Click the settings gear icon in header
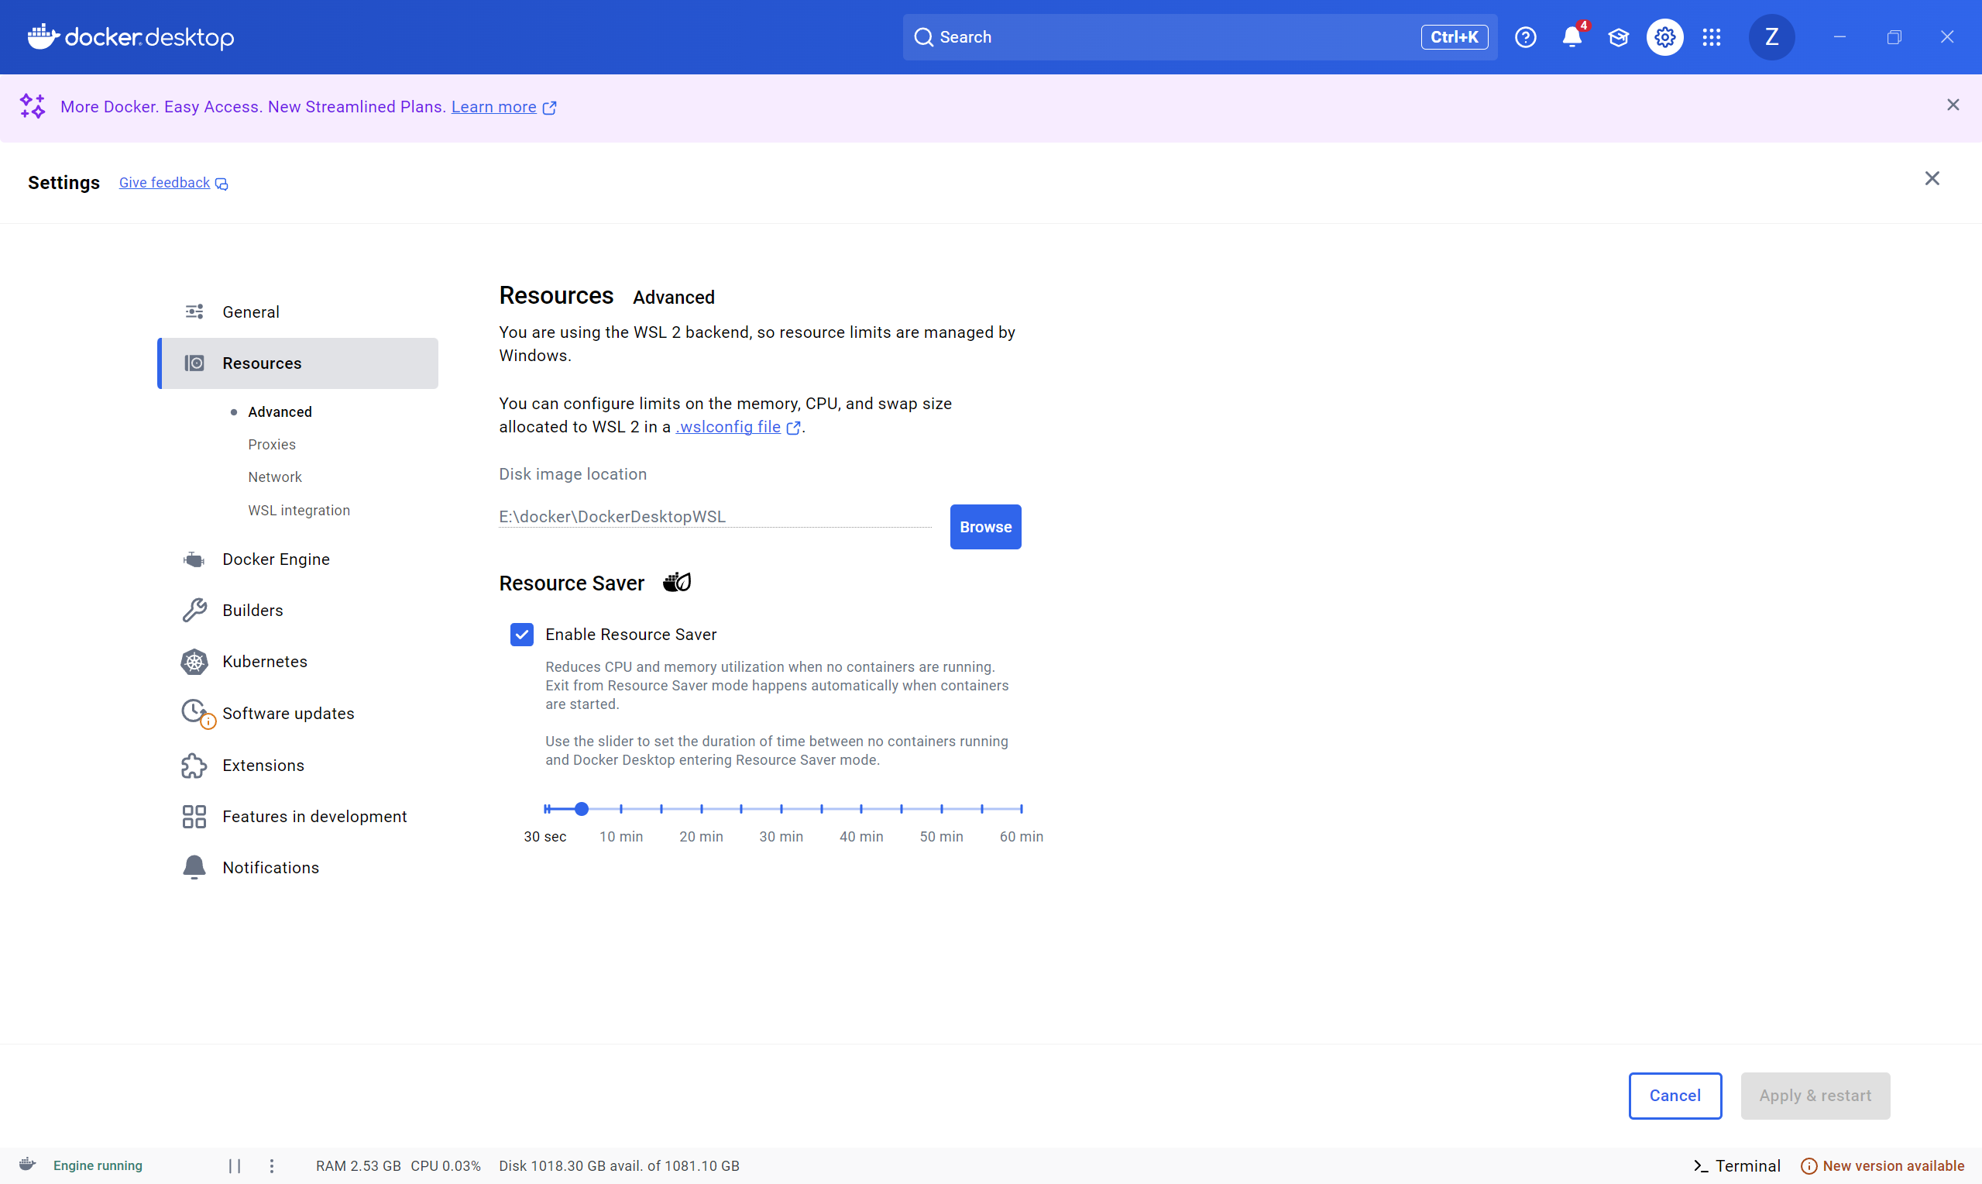This screenshot has width=1982, height=1184. pyautogui.click(x=1664, y=37)
